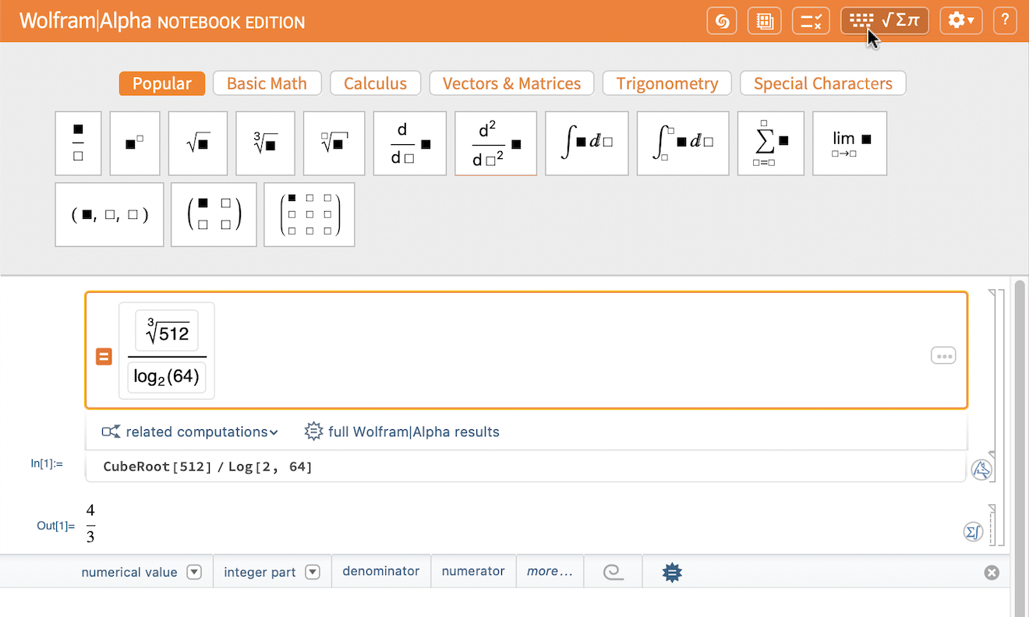The image size is (1029, 617).
Task: Insert the 3x3 matrix template
Action: pos(309,215)
